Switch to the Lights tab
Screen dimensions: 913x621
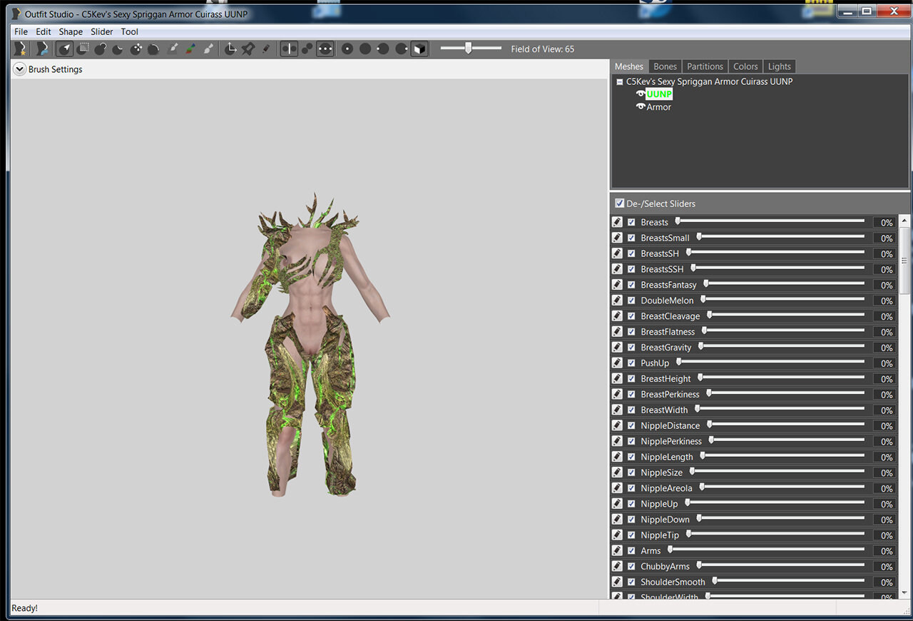pos(779,66)
